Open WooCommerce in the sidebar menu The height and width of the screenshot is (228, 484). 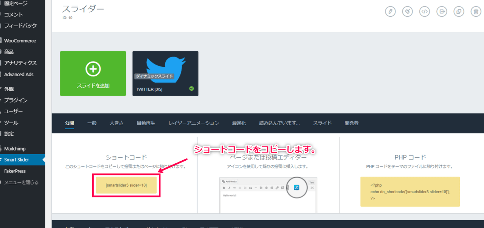click(x=20, y=40)
